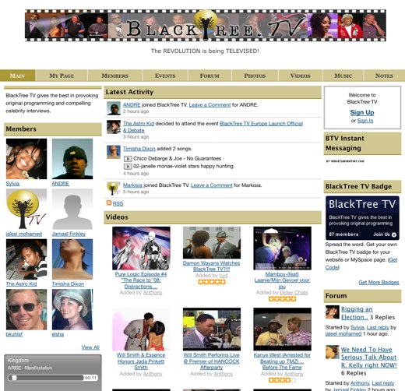The width and height of the screenshot is (405, 391).
Task: Go to My Page tab
Action: (62, 76)
